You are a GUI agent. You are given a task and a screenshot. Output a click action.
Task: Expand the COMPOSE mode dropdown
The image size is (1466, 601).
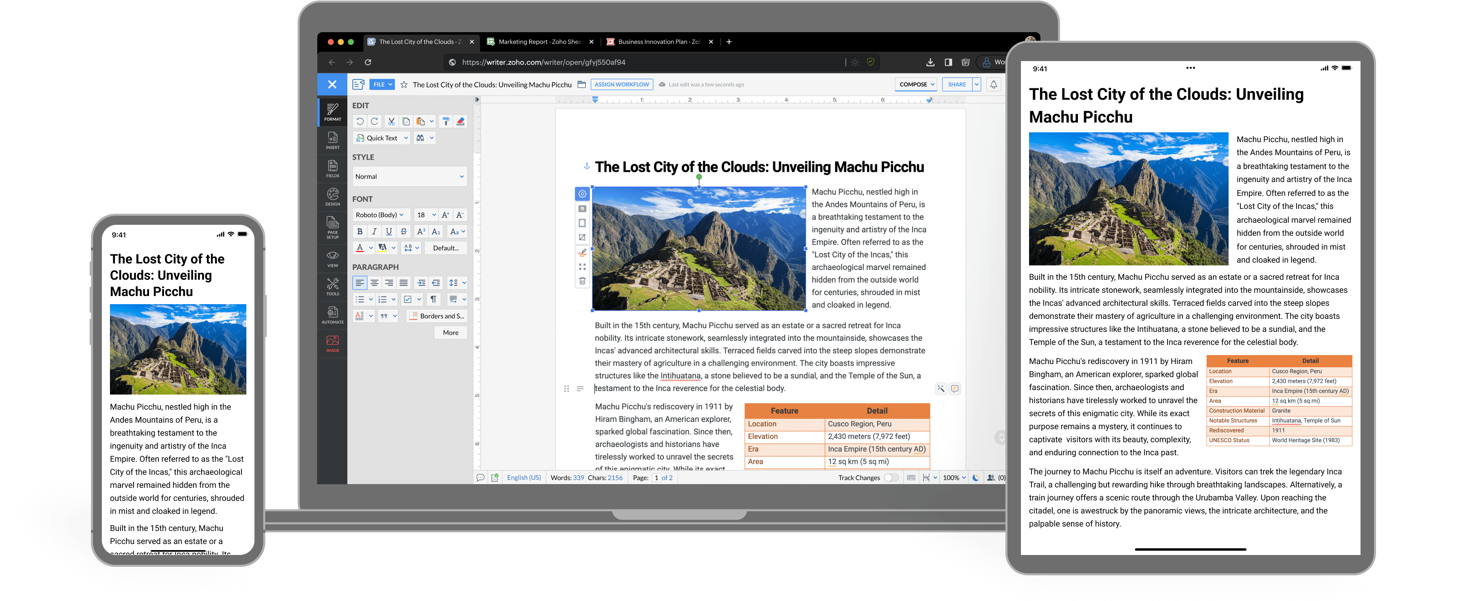tap(917, 84)
